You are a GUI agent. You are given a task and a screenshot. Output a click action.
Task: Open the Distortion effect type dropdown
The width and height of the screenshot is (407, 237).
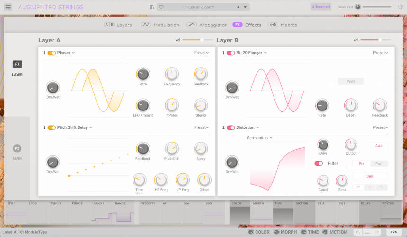pyautogui.click(x=248, y=127)
